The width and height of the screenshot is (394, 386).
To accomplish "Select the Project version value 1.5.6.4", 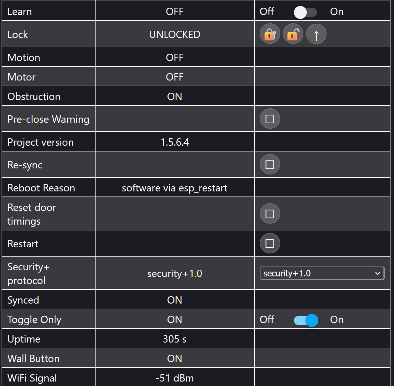I will pyautogui.click(x=174, y=142).
